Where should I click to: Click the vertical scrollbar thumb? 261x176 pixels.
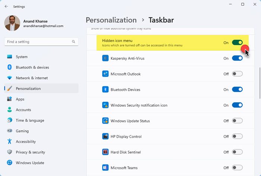point(260,83)
